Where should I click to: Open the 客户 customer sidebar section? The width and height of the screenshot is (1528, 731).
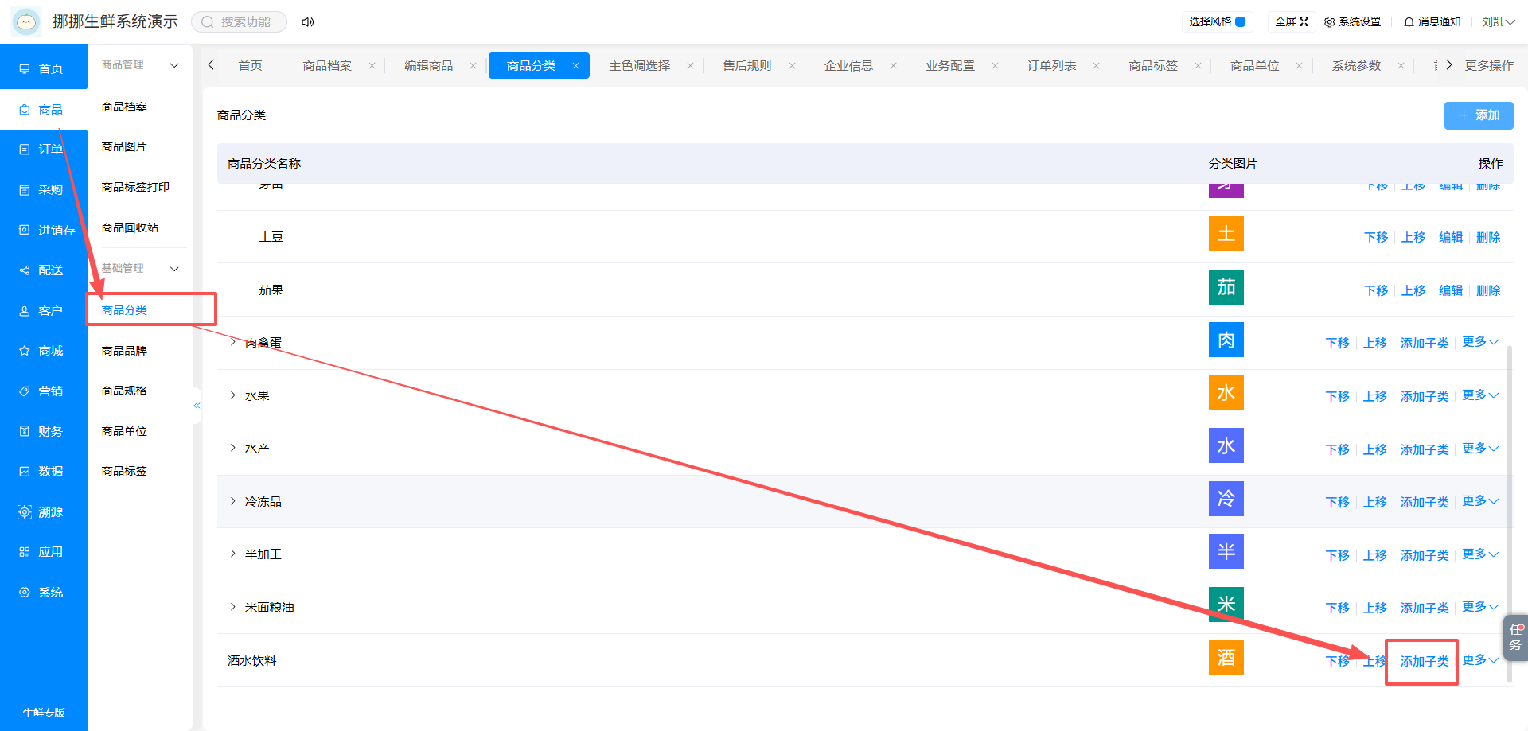pos(43,311)
